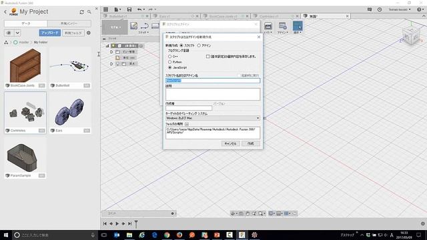Switch to the Data tab
The height and width of the screenshot is (240, 427).
(26, 24)
